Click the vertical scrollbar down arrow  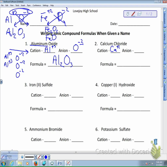coord(162,150)
